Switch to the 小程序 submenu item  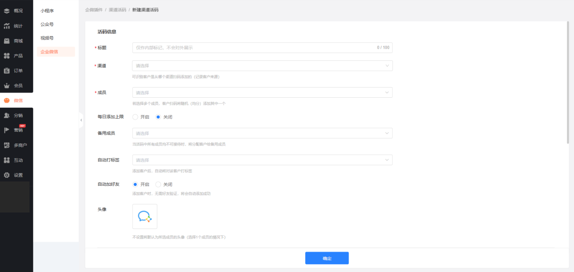(47, 11)
